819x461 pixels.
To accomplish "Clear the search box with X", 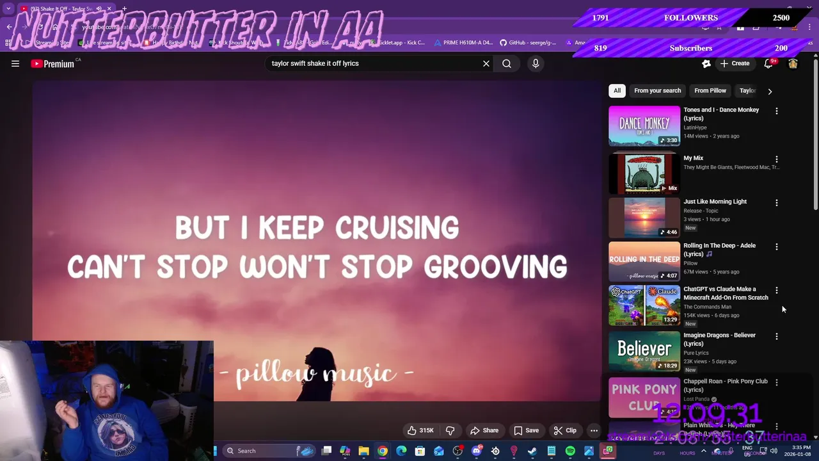I will click(x=486, y=63).
